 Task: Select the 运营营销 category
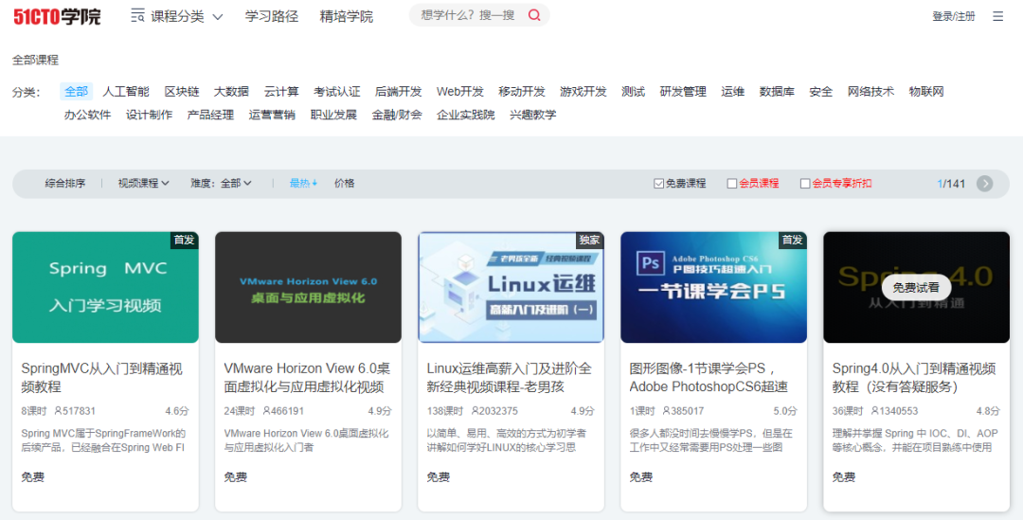(272, 115)
